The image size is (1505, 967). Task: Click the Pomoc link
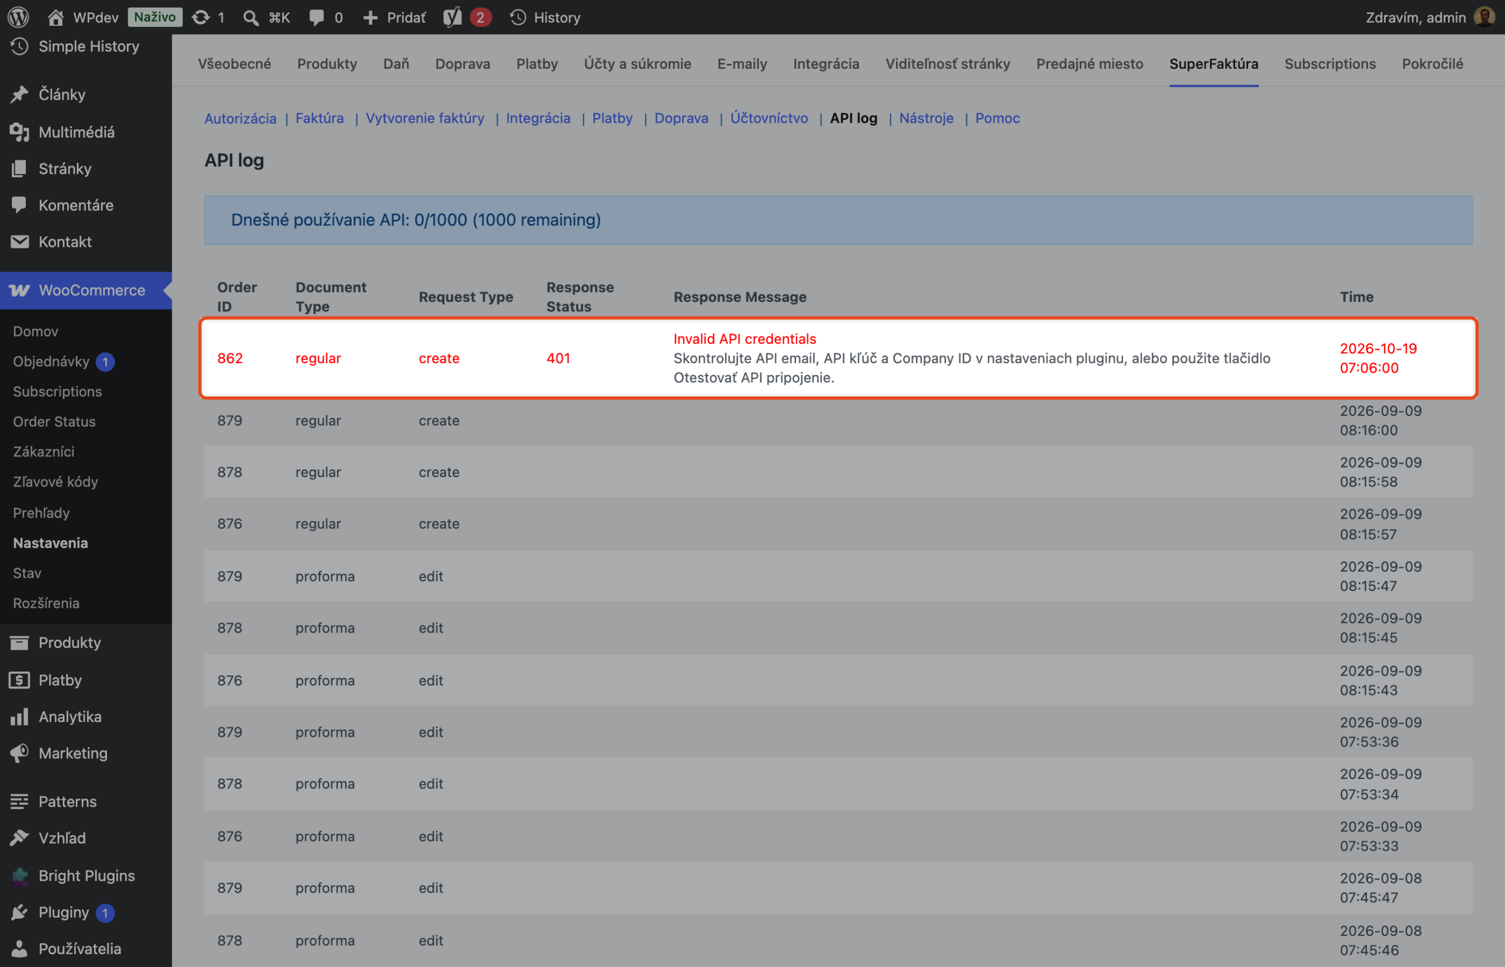(x=996, y=118)
